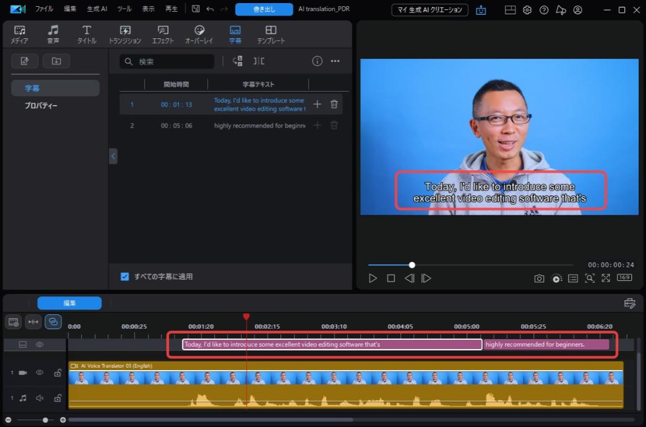The image size is (646, 427).
Task: Select the split subtitle text icon
Action: tap(259, 61)
